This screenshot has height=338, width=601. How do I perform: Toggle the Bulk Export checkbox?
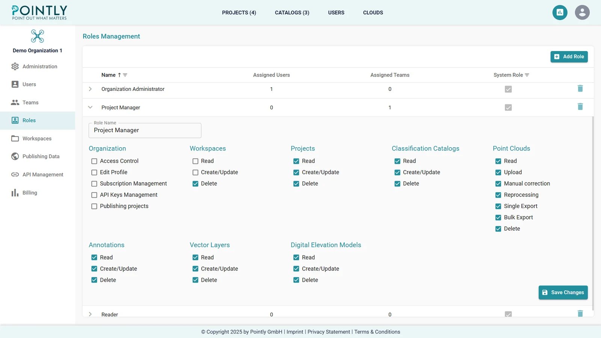point(498,217)
